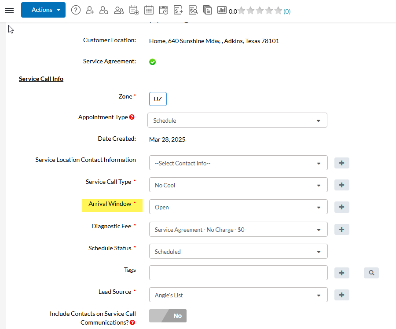Click the search button next to Tags
The height and width of the screenshot is (329, 396).
[371, 273]
